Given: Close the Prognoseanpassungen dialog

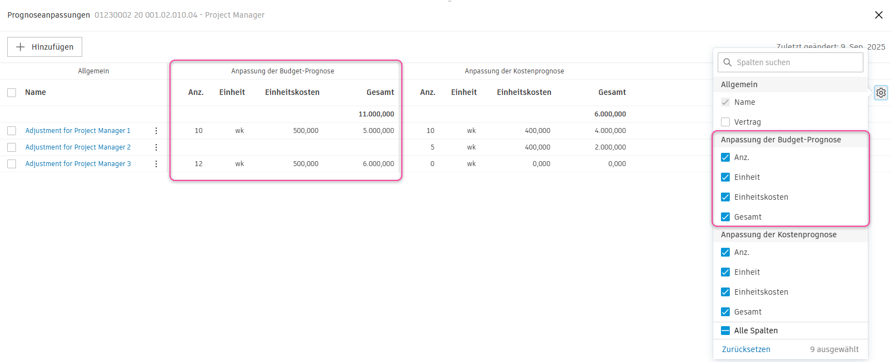Looking at the screenshot, I should 879,15.
